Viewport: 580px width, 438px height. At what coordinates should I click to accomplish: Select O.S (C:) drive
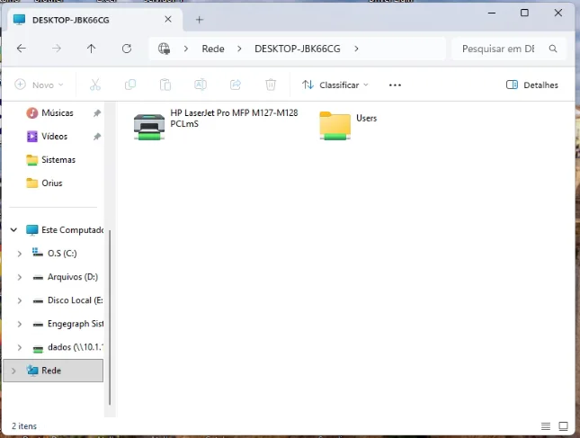pos(54,254)
